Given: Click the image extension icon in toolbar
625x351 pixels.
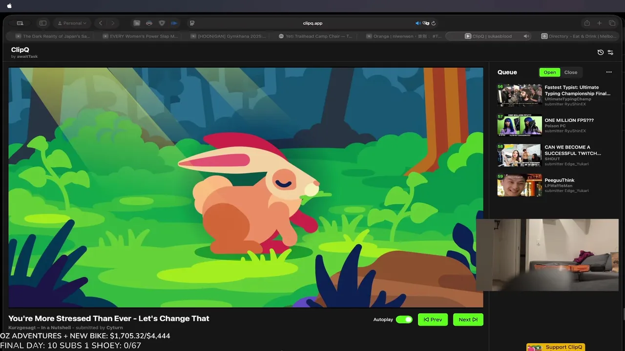Looking at the screenshot, I should point(137,23).
